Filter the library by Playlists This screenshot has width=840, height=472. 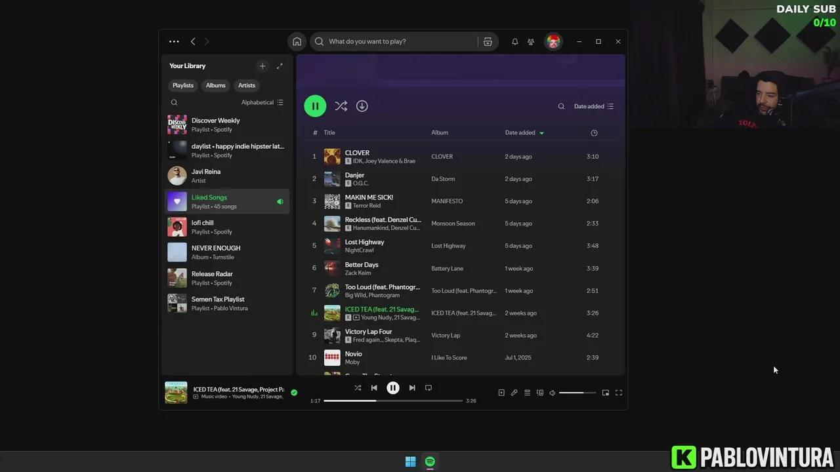[x=183, y=85]
